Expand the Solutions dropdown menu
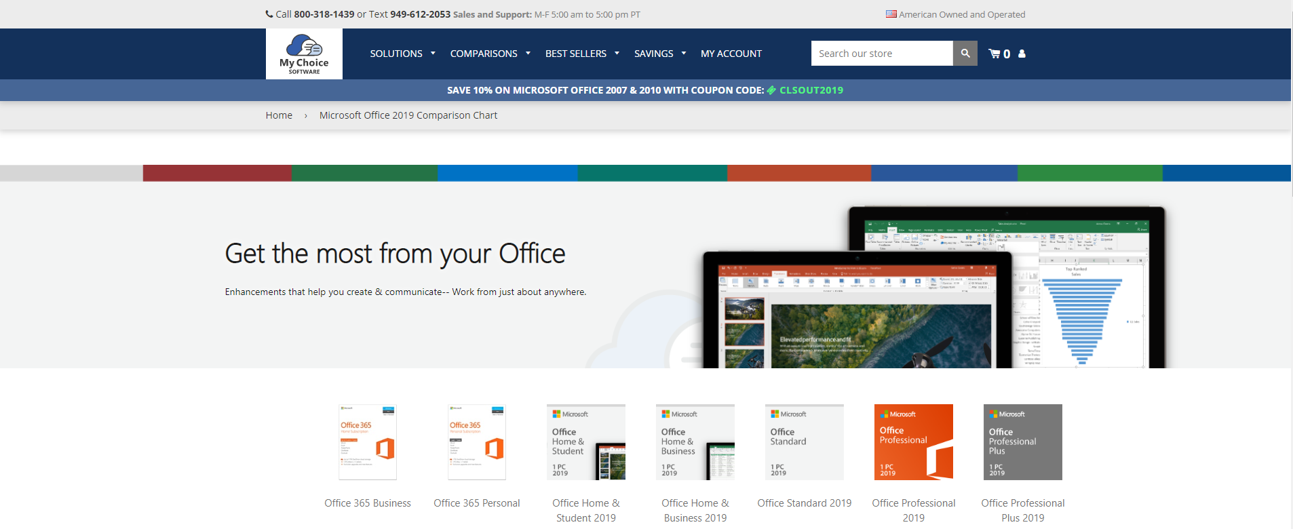 coord(402,54)
